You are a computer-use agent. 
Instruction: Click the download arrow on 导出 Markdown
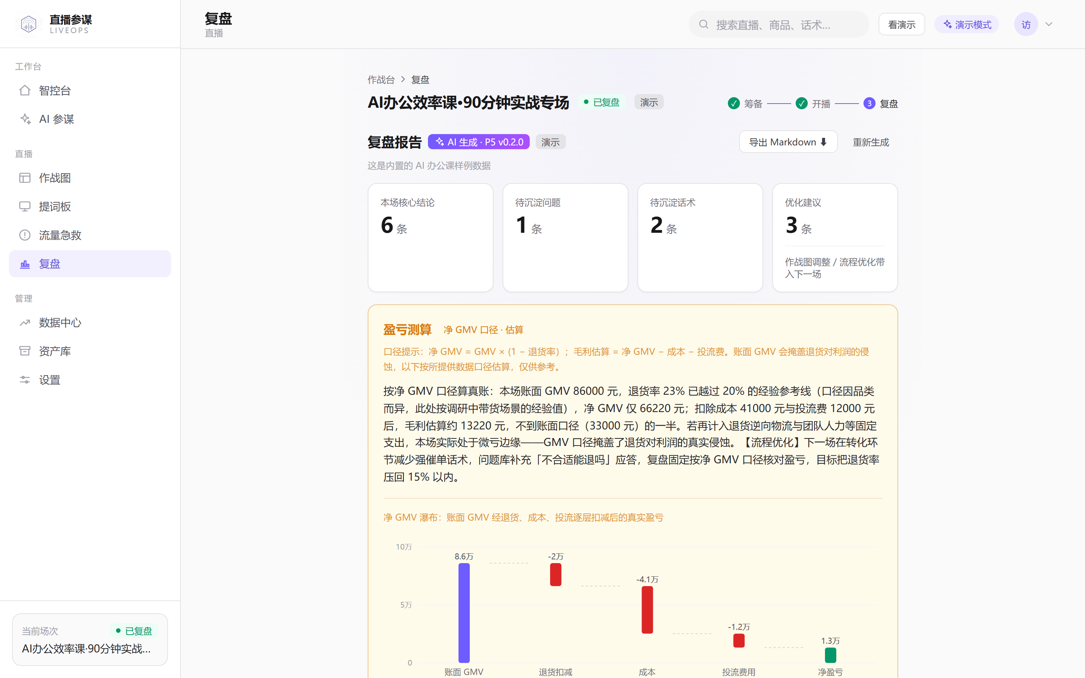coord(824,142)
